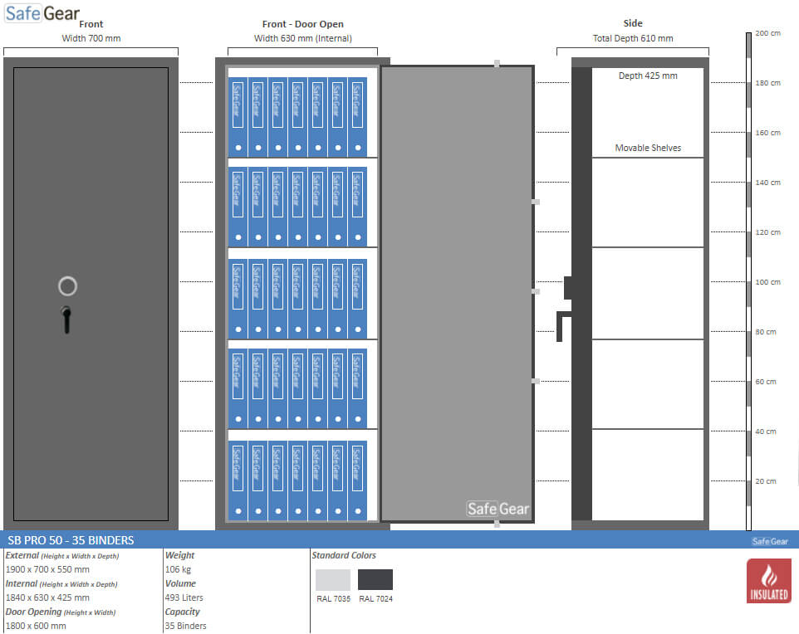Click the 'Capacity' heading
Screen dimensions: 799x634
tap(183, 612)
